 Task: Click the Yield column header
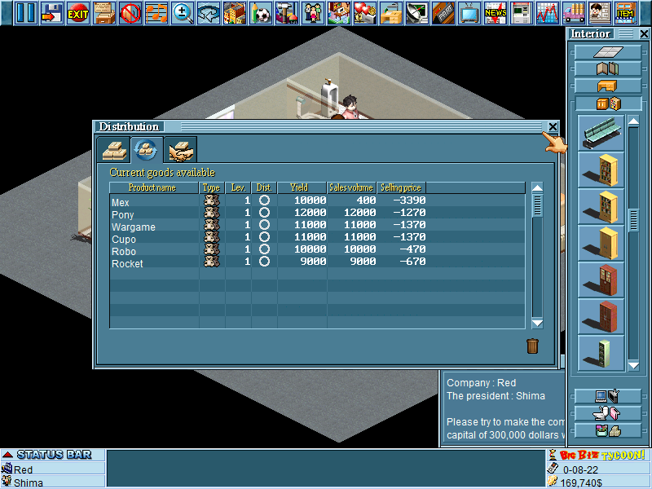[302, 187]
